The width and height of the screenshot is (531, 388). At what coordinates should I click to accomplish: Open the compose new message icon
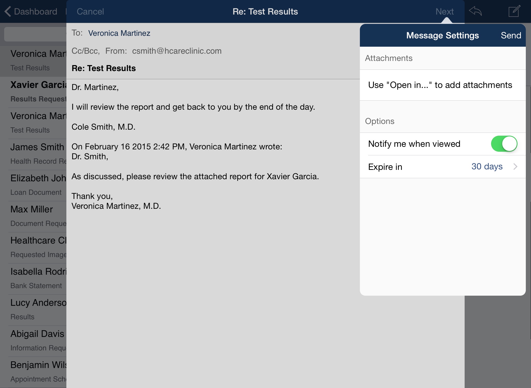(x=514, y=11)
